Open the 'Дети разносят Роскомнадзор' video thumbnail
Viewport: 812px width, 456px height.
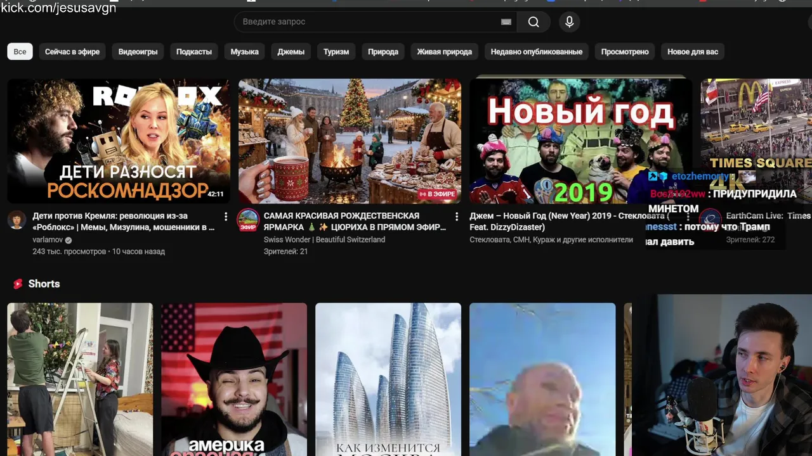[x=119, y=141]
